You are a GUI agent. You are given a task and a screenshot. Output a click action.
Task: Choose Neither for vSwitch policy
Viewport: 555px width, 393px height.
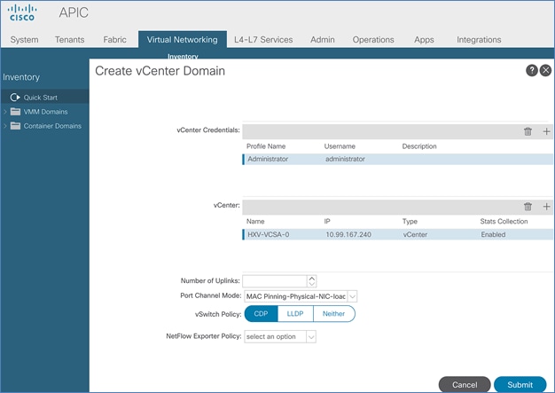click(x=334, y=314)
